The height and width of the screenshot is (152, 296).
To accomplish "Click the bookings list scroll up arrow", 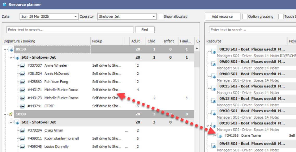I will (197, 48).
